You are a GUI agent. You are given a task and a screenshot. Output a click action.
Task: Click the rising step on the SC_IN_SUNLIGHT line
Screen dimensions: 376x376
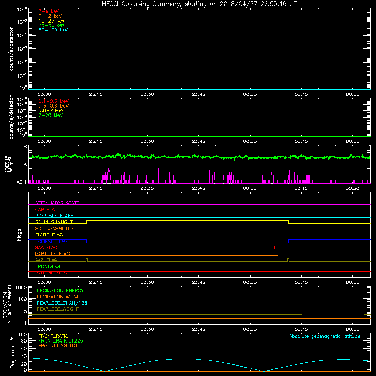pyautogui.click(x=86, y=222)
